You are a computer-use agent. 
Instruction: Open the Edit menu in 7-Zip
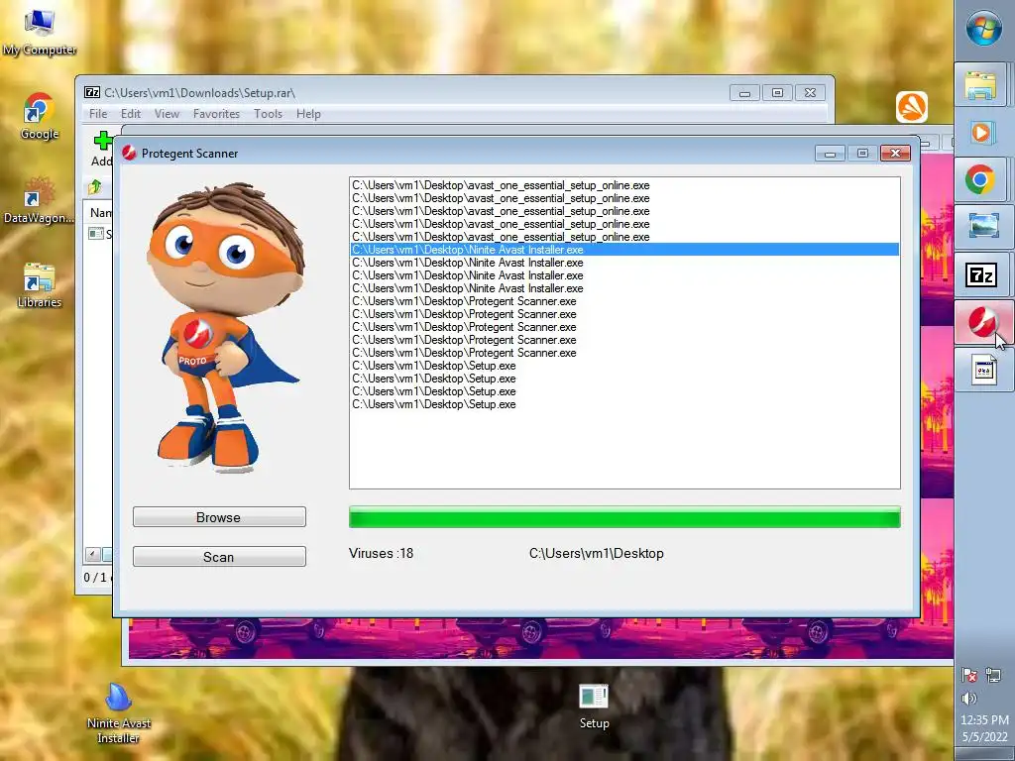click(x=130, y=114)
